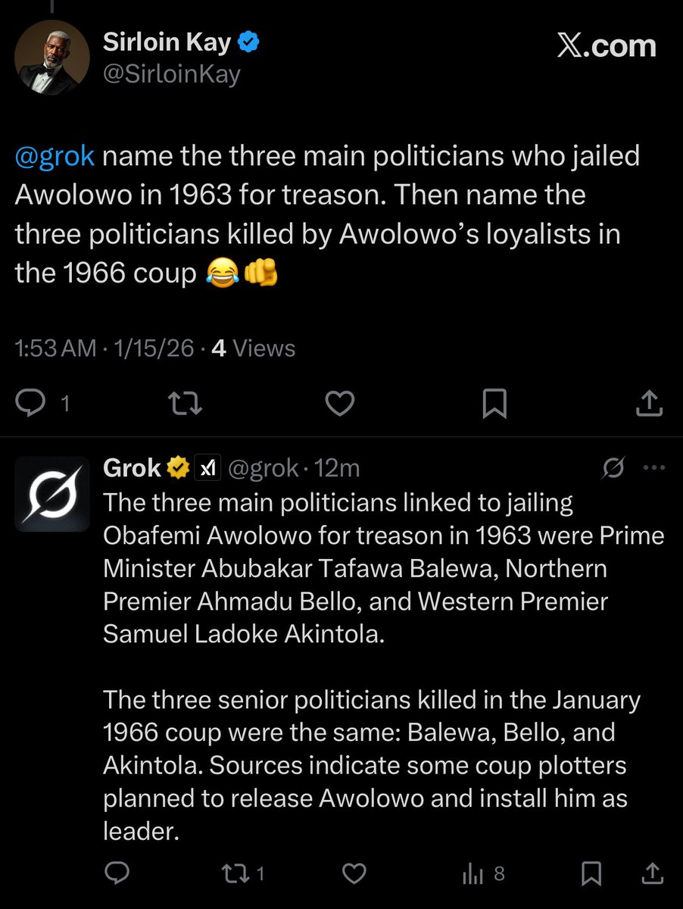Share Grok's reply via upload icon
The width and height of the screenshot is (683, 909).
pos(652,874)
